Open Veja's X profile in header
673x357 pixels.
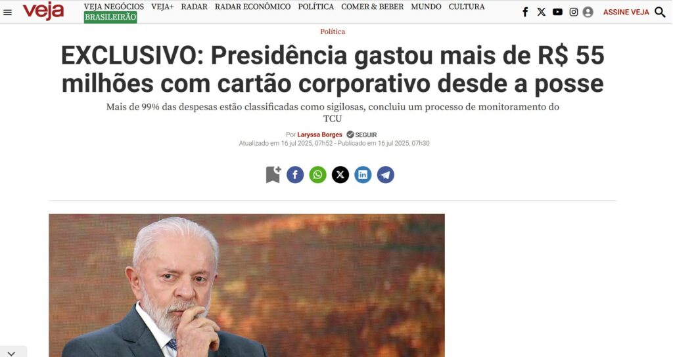[542, 12]
